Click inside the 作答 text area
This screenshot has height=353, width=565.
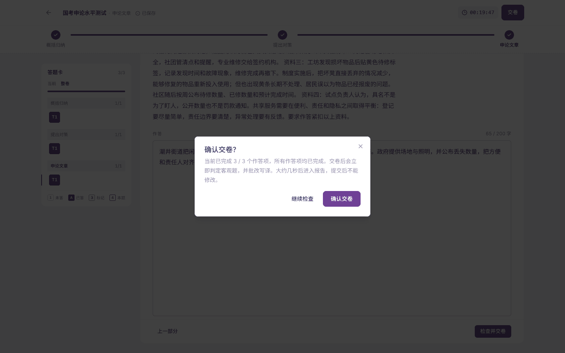point(332,228)
